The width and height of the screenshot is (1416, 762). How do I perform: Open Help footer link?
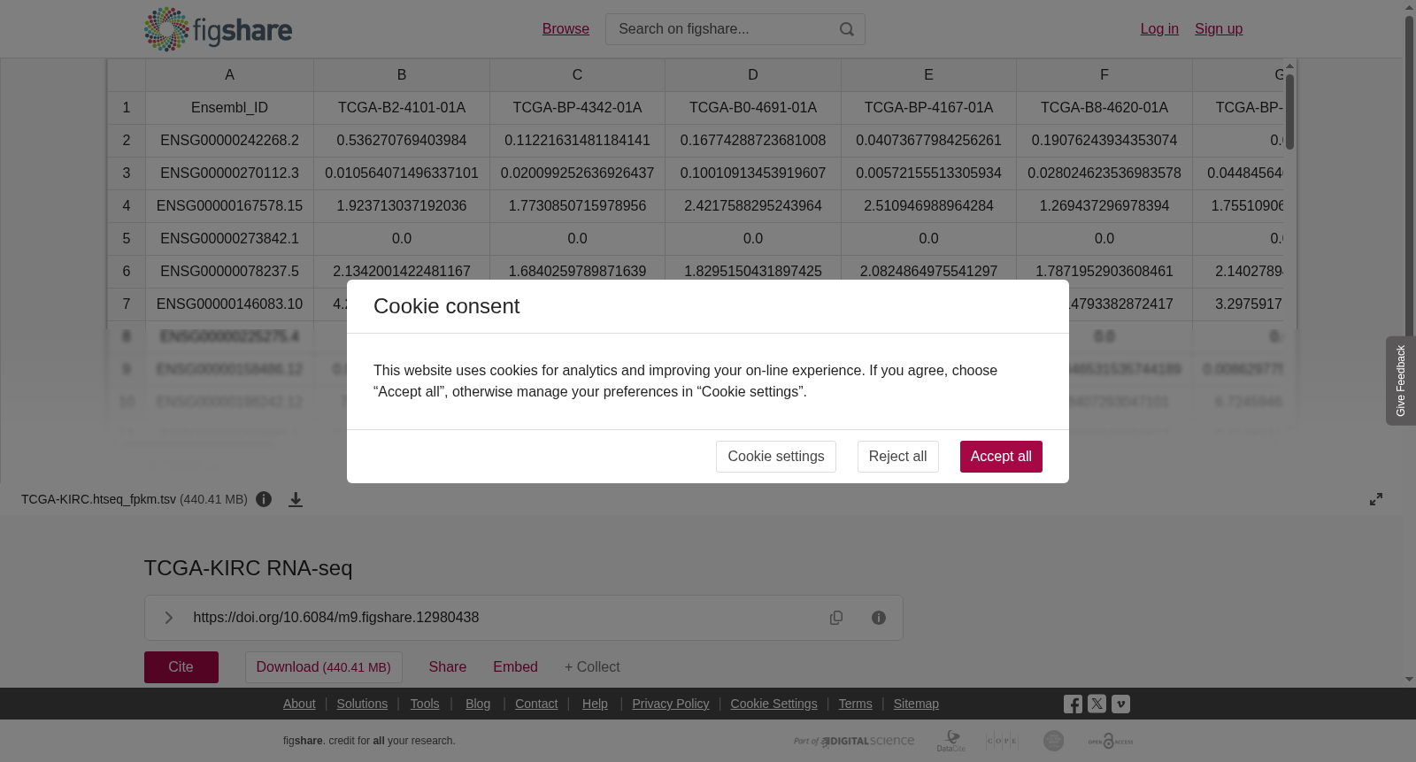pos(595,704)
